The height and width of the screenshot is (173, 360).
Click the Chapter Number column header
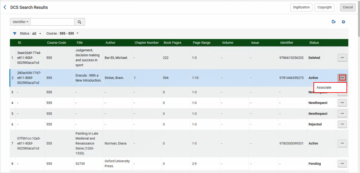[x=147, y=43]
